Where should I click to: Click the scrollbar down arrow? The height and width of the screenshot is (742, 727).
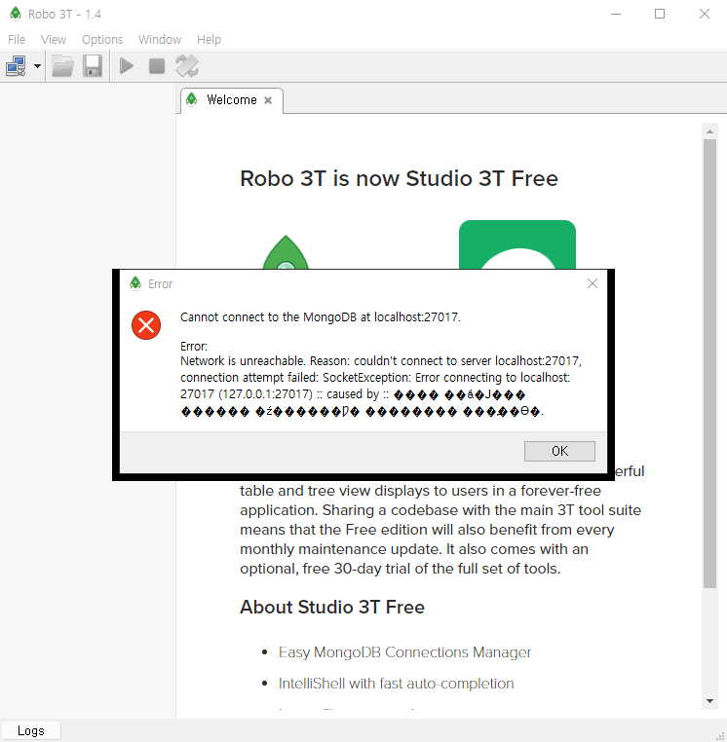coord(709,701)
